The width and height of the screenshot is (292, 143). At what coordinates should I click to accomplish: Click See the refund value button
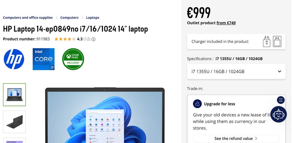[236, 138]
